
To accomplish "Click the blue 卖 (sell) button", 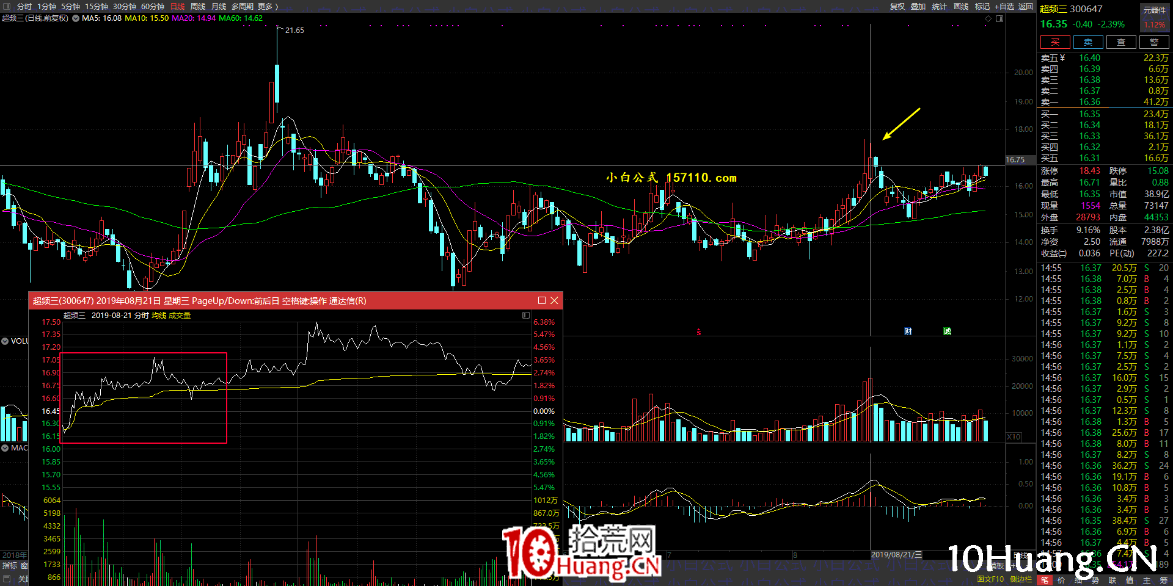I will pos(1088,42).
